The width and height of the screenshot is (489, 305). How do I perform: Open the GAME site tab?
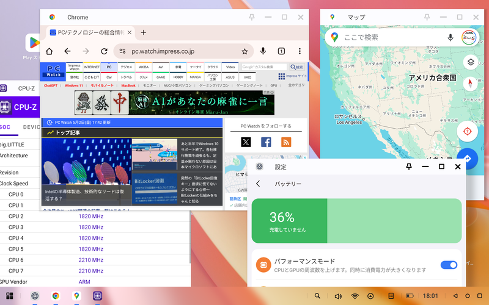tap(161, 77)
